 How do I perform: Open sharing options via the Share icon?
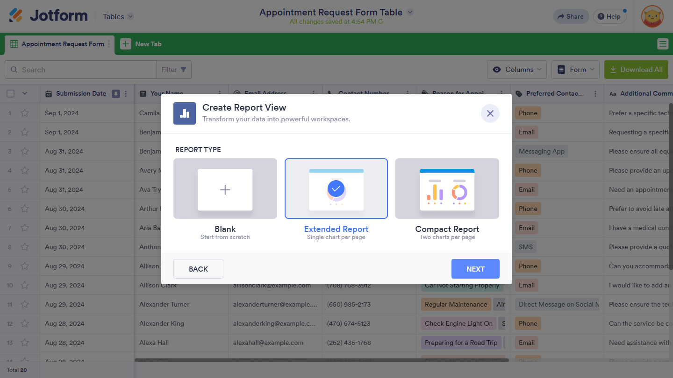pos(571,16)
